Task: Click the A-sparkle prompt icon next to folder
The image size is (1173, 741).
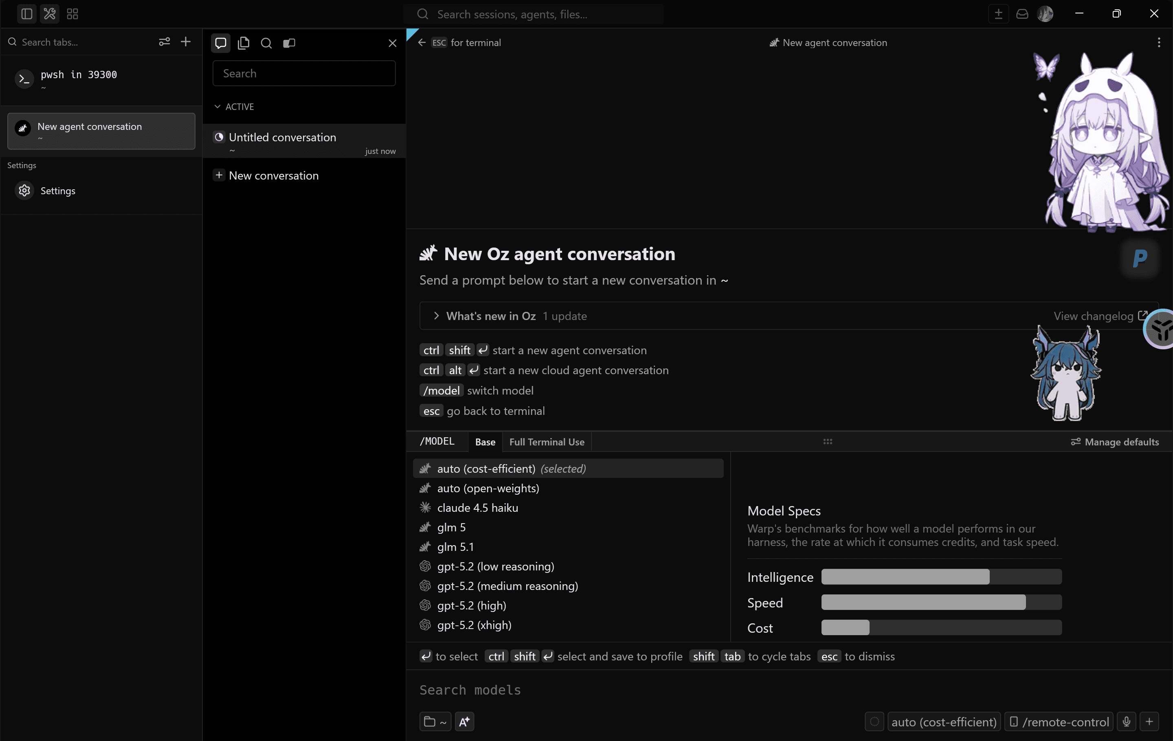Action: [464, 721]
